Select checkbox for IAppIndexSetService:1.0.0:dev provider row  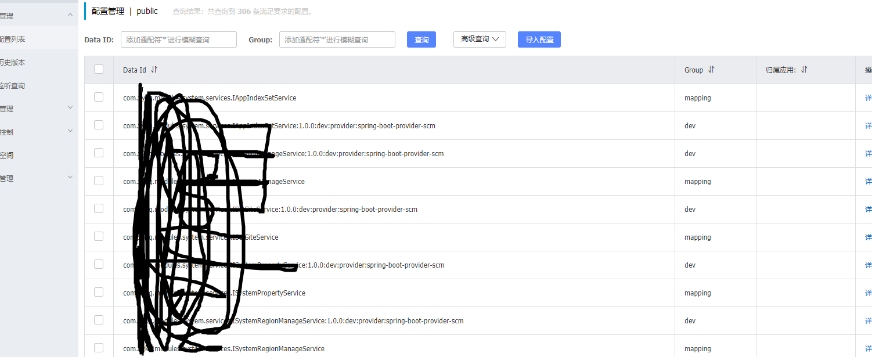tap(99, 125)
